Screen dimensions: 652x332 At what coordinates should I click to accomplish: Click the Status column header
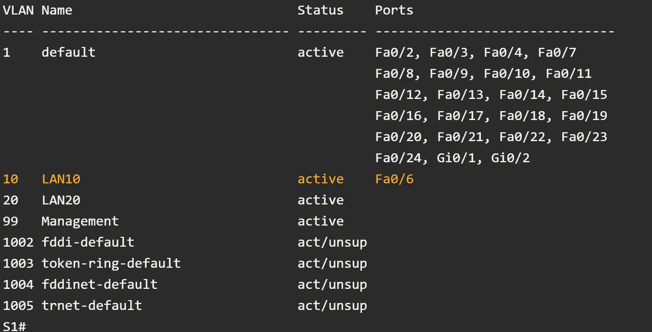pyautogui.click(x=321, y=10)
